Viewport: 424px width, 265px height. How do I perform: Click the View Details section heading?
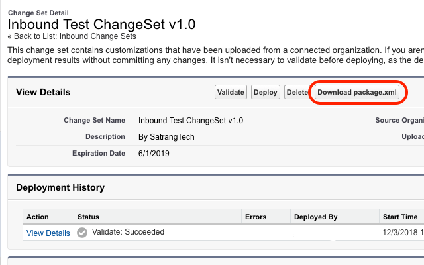point(43,92)
